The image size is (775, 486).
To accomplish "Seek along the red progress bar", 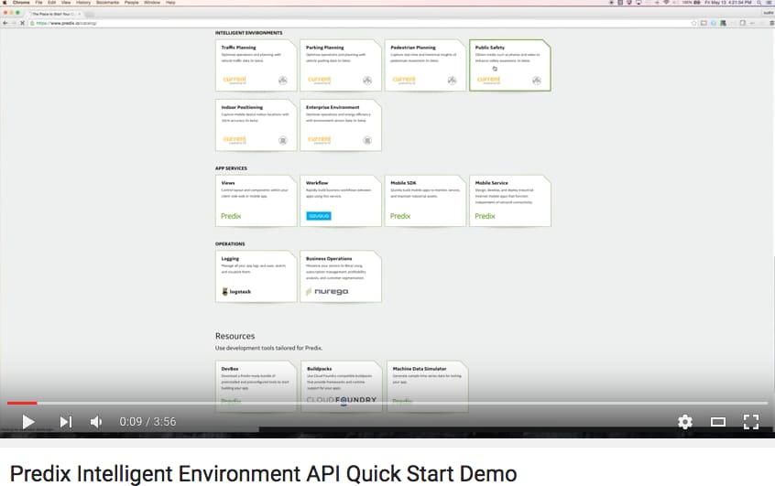I will point(22,403).
